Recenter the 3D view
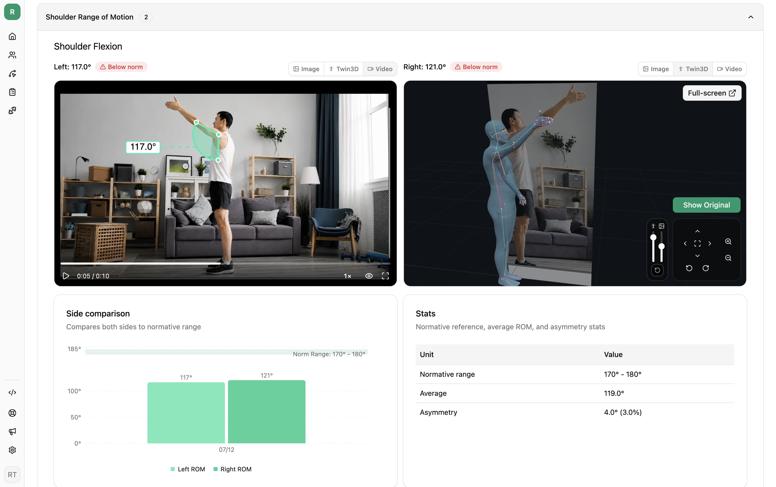 click(697, 243)
